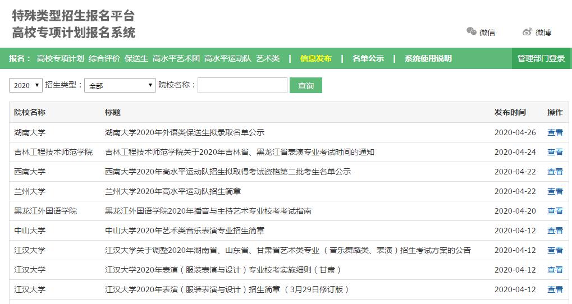
Task: Click 查看 for 西南大学 row
Action: (555, 172)
